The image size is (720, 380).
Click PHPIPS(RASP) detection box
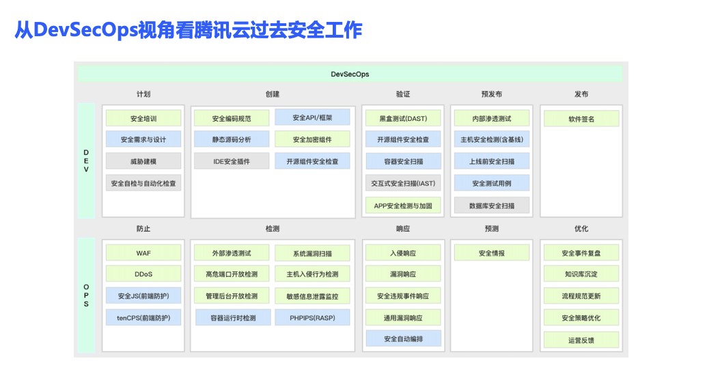point(312,318)
